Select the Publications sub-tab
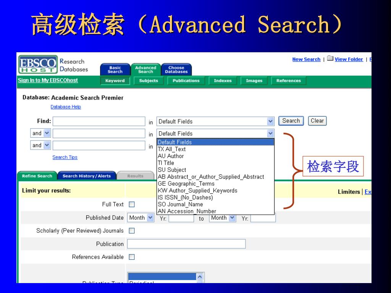391x293 pixels. pos(186,81)
